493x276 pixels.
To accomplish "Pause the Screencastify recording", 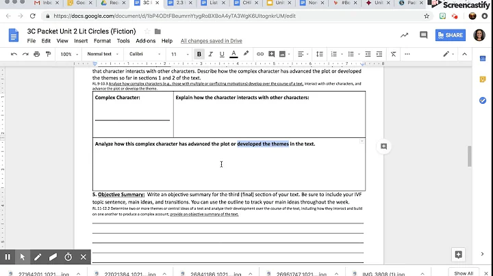I will 8,257.
